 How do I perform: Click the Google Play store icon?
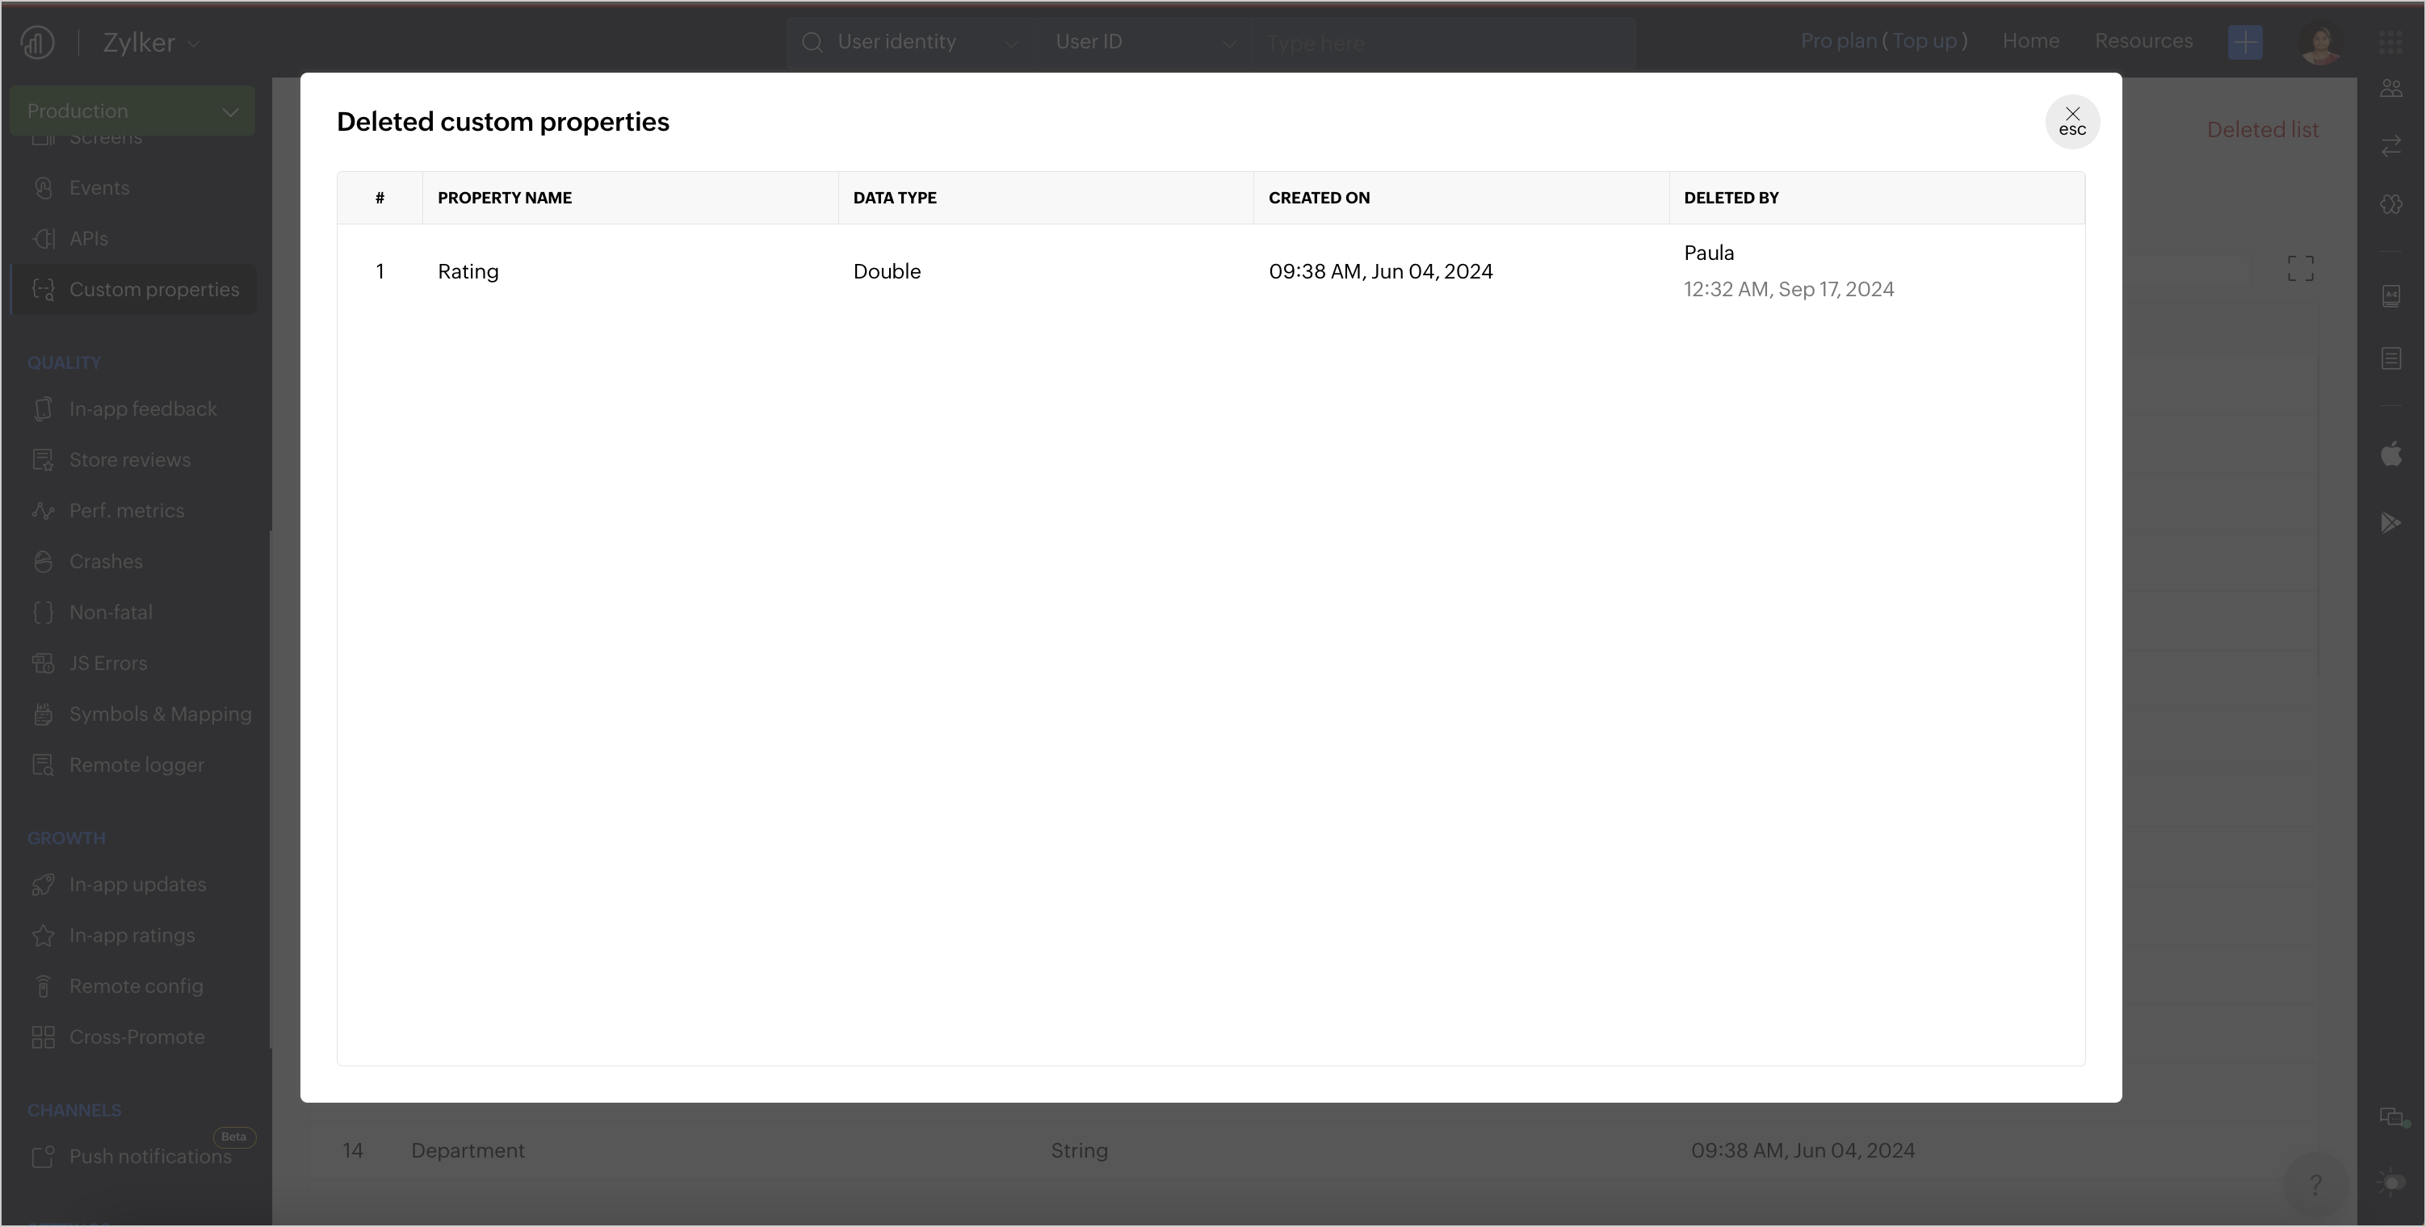pos(2390,522)
